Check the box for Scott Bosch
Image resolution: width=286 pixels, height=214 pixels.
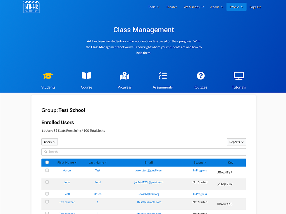pos(47,194)
